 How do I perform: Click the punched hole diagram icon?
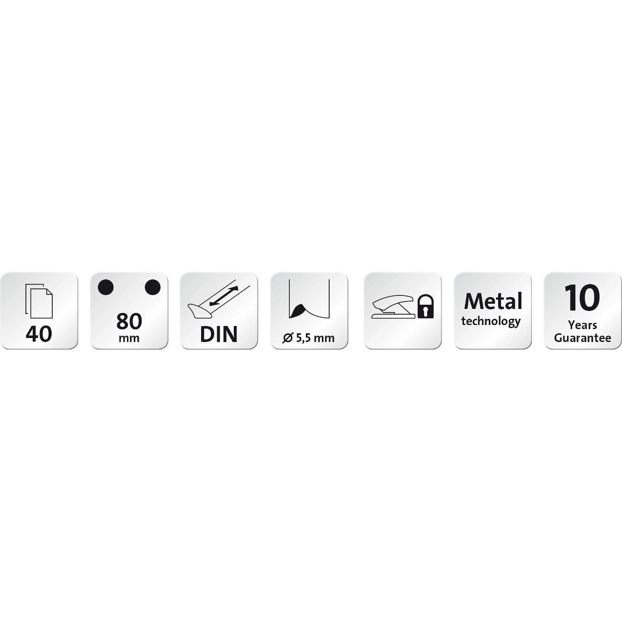pos(309,299)
